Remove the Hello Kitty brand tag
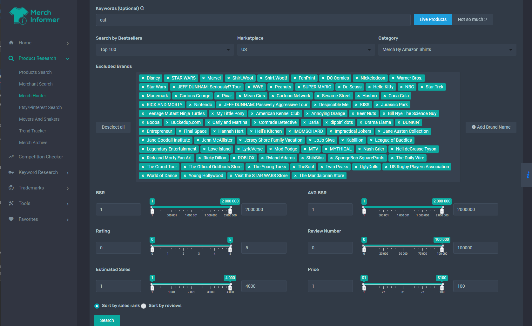Viewport: 532px width, 326px height. (x=369, y=87)
